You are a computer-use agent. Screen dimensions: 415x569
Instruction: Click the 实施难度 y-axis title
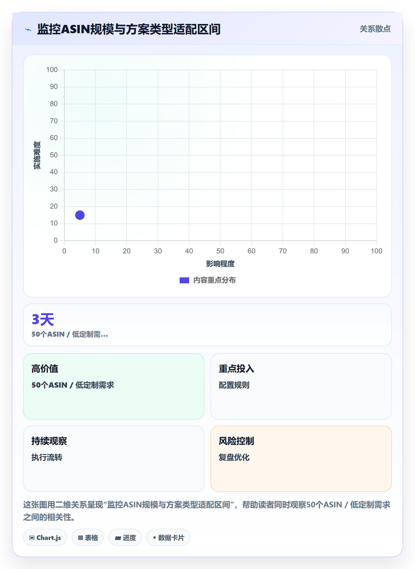pos(37,155)
